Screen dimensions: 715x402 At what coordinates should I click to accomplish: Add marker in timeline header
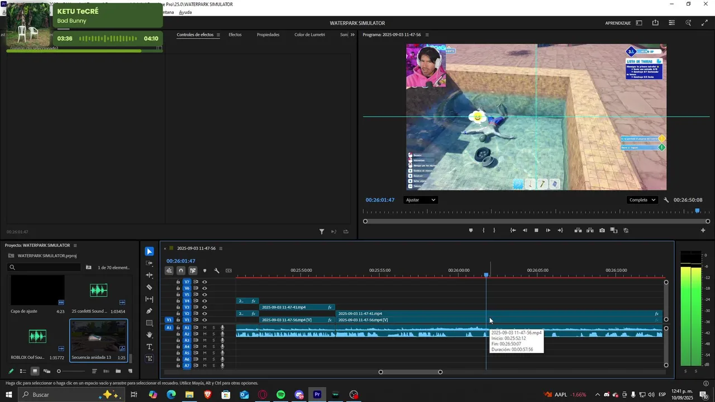click(x=204, y=271)
